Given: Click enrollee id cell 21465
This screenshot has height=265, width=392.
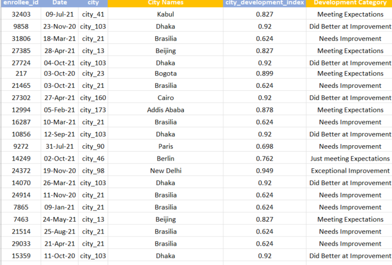Looking at the screenshot, I should click(x=21, y=85).
